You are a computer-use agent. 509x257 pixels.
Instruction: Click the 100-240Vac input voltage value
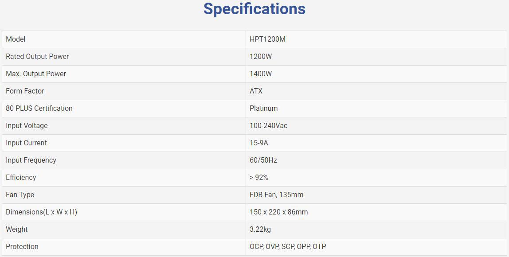point(268,125)
